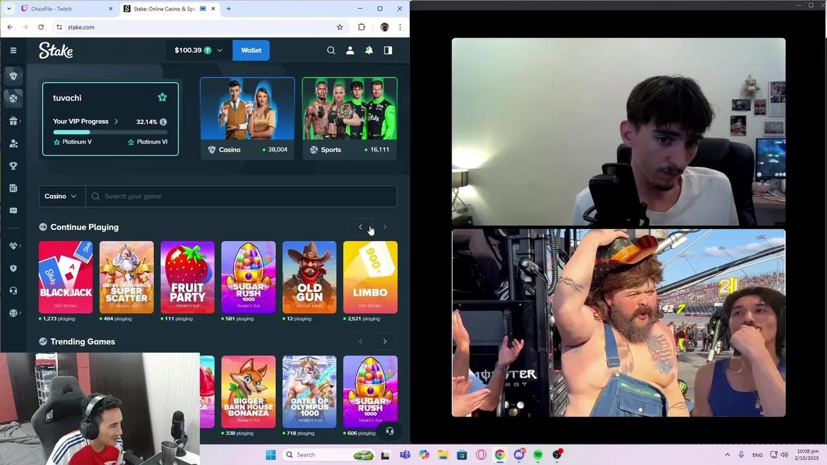Image resolution: width=827 pixels, height=465 pixels.
Task: Open the Live Support headset sidebar icon
Action: click(x=13, y=291)
